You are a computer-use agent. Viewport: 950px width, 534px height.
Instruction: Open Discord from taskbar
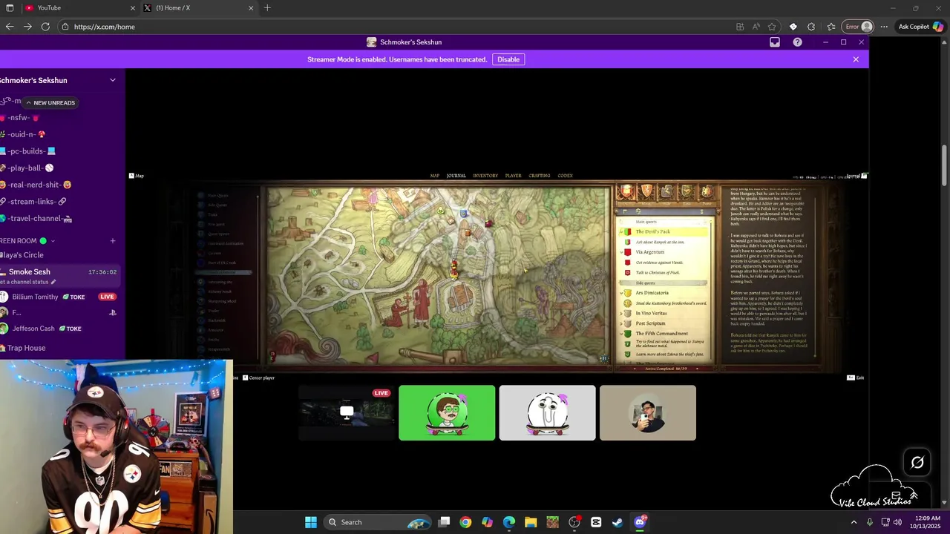[640, 522]
